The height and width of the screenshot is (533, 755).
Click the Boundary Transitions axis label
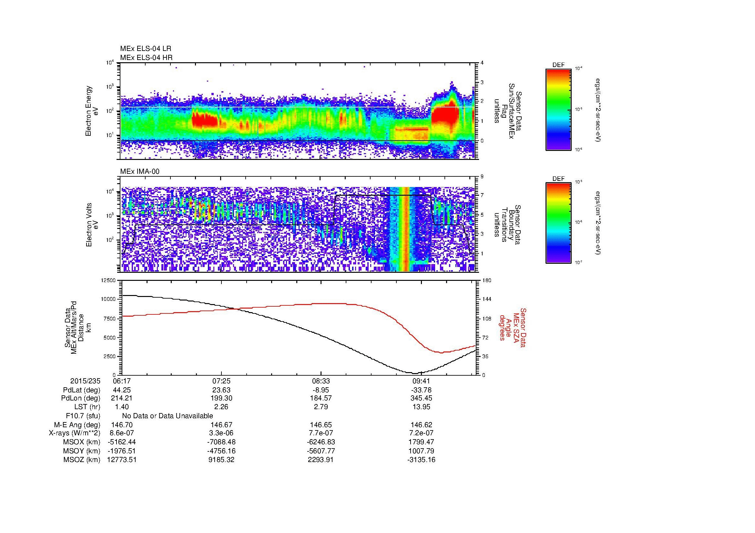tap(507, 225)
